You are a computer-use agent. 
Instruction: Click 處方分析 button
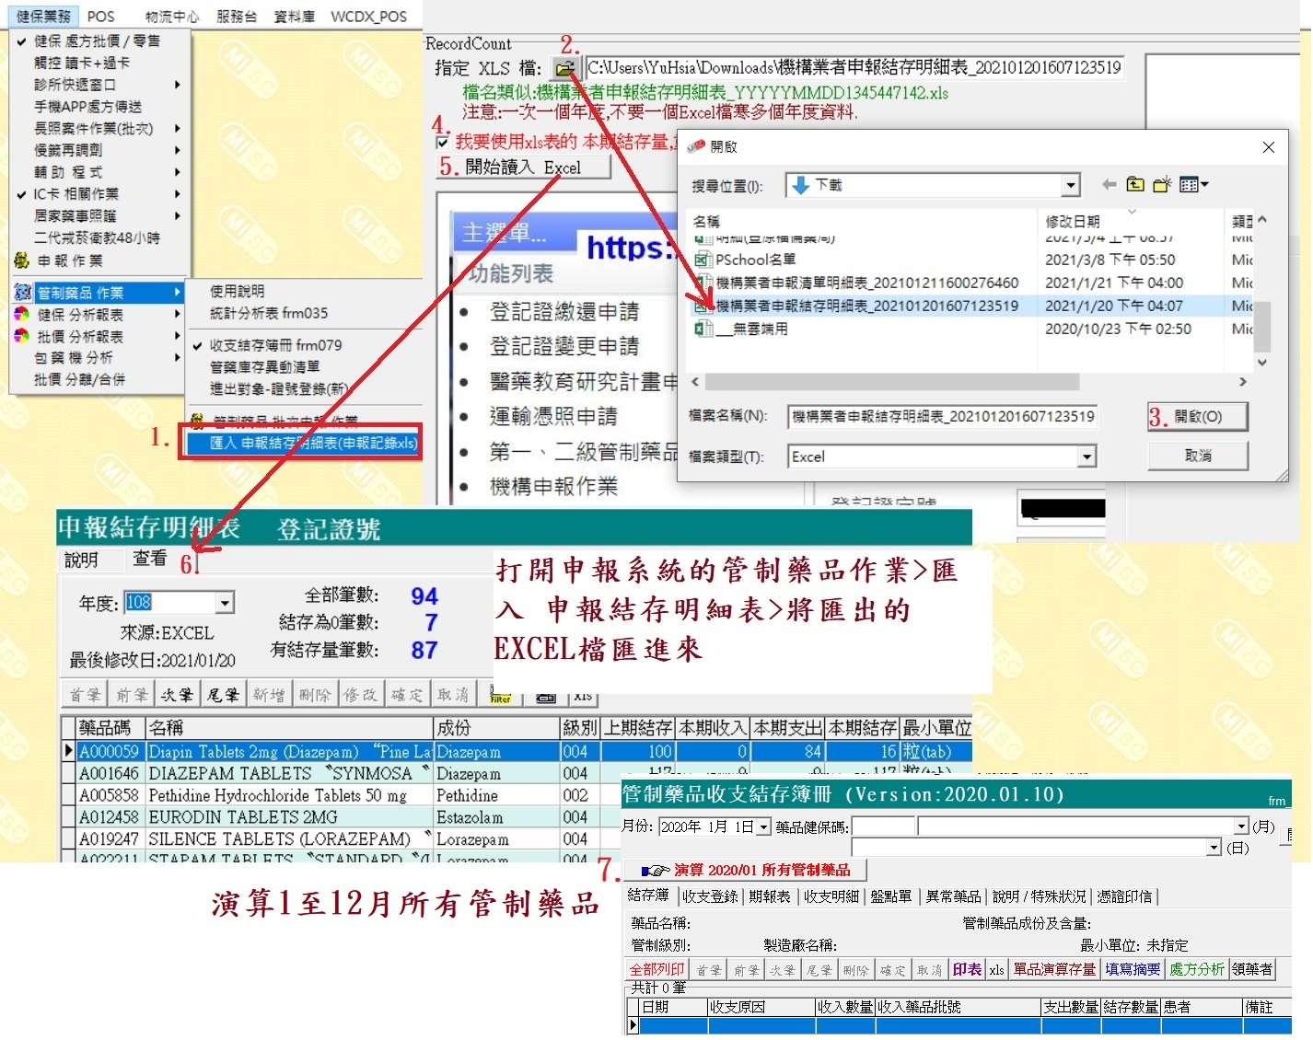(1197, 970)
